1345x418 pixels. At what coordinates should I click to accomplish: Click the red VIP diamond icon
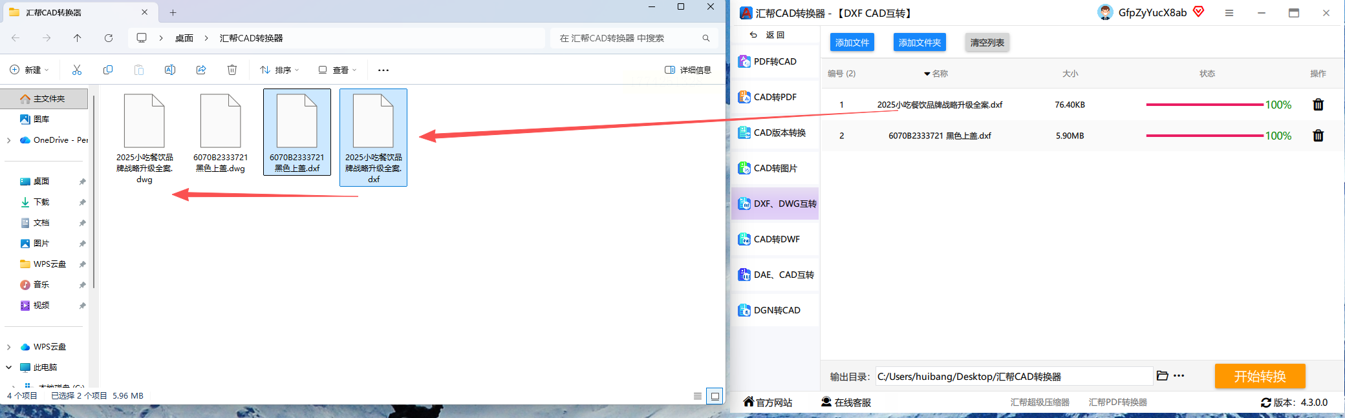(x=1198, y=12)
